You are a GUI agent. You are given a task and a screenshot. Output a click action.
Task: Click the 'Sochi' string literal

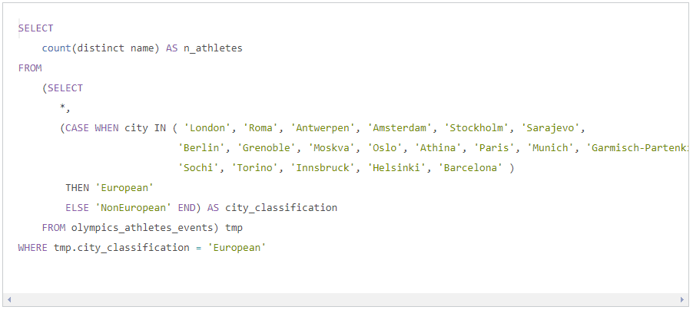pos(198,168)
